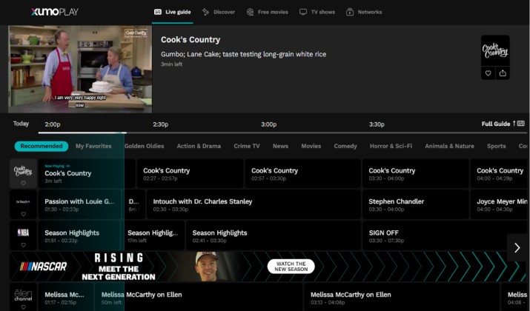Select Passion with Louie G... program
This screenshot has height=311, width=530.
pyautogui.click(x=80, y=204)
